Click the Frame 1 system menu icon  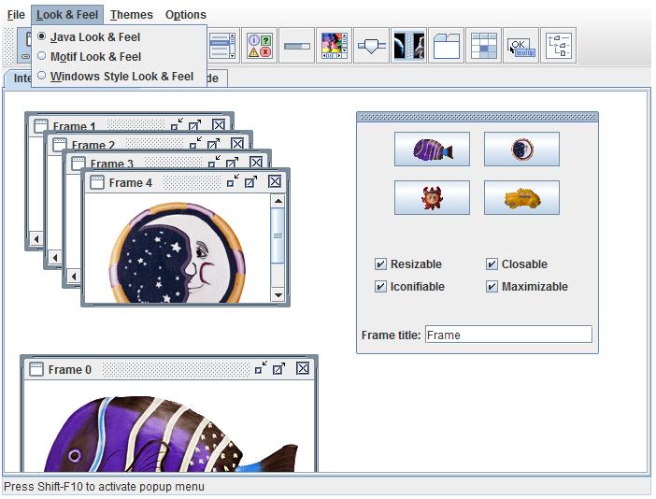[40, 126]
